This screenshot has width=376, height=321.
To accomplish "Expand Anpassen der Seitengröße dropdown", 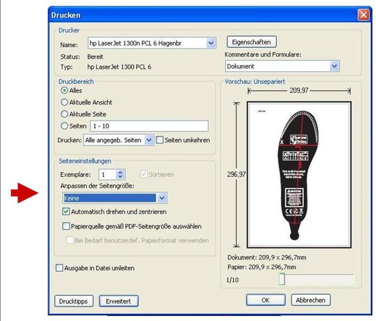I will tap(162, 198).
